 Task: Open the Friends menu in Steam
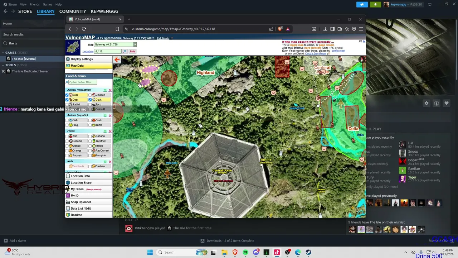pos(35,4)
